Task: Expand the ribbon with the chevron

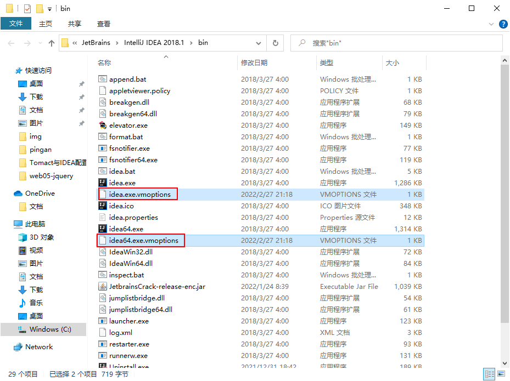Action: [x=491, y=24]
